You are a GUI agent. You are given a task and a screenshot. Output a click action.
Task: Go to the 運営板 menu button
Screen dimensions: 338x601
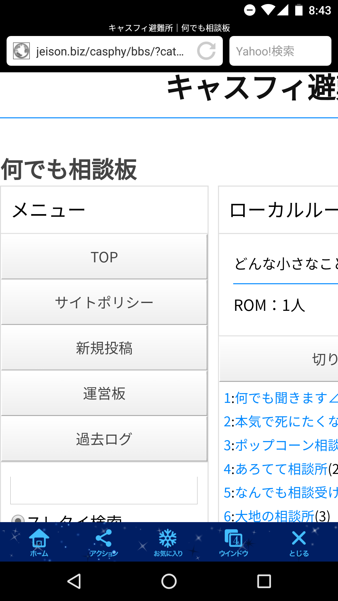coord(104,393)
